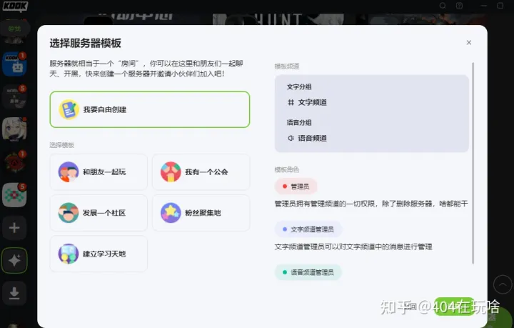Click the 文字频道管理员 role tag
The image size is (514, 328).
[308, 229]
